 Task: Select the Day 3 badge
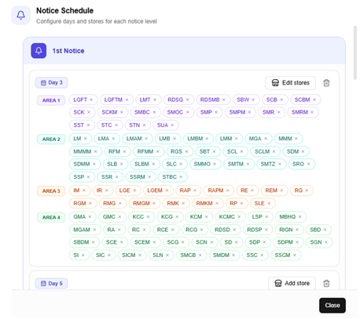pyautogui.click(x=51, y=82)
